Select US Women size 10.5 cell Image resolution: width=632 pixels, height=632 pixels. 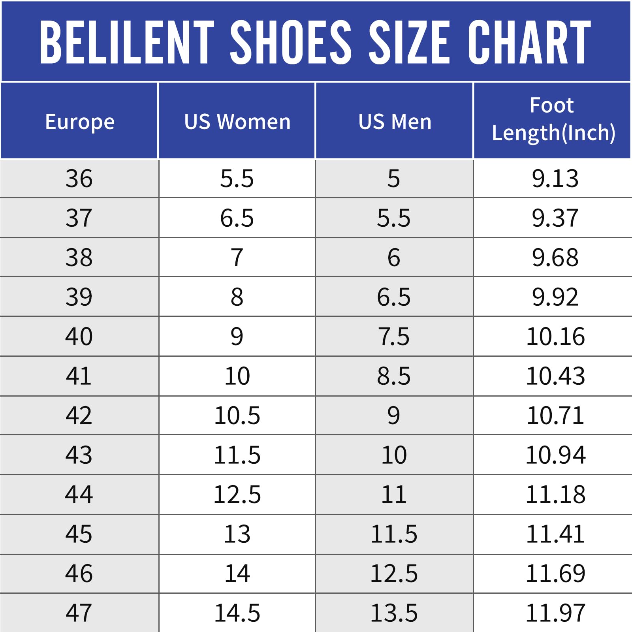(237, 416)
